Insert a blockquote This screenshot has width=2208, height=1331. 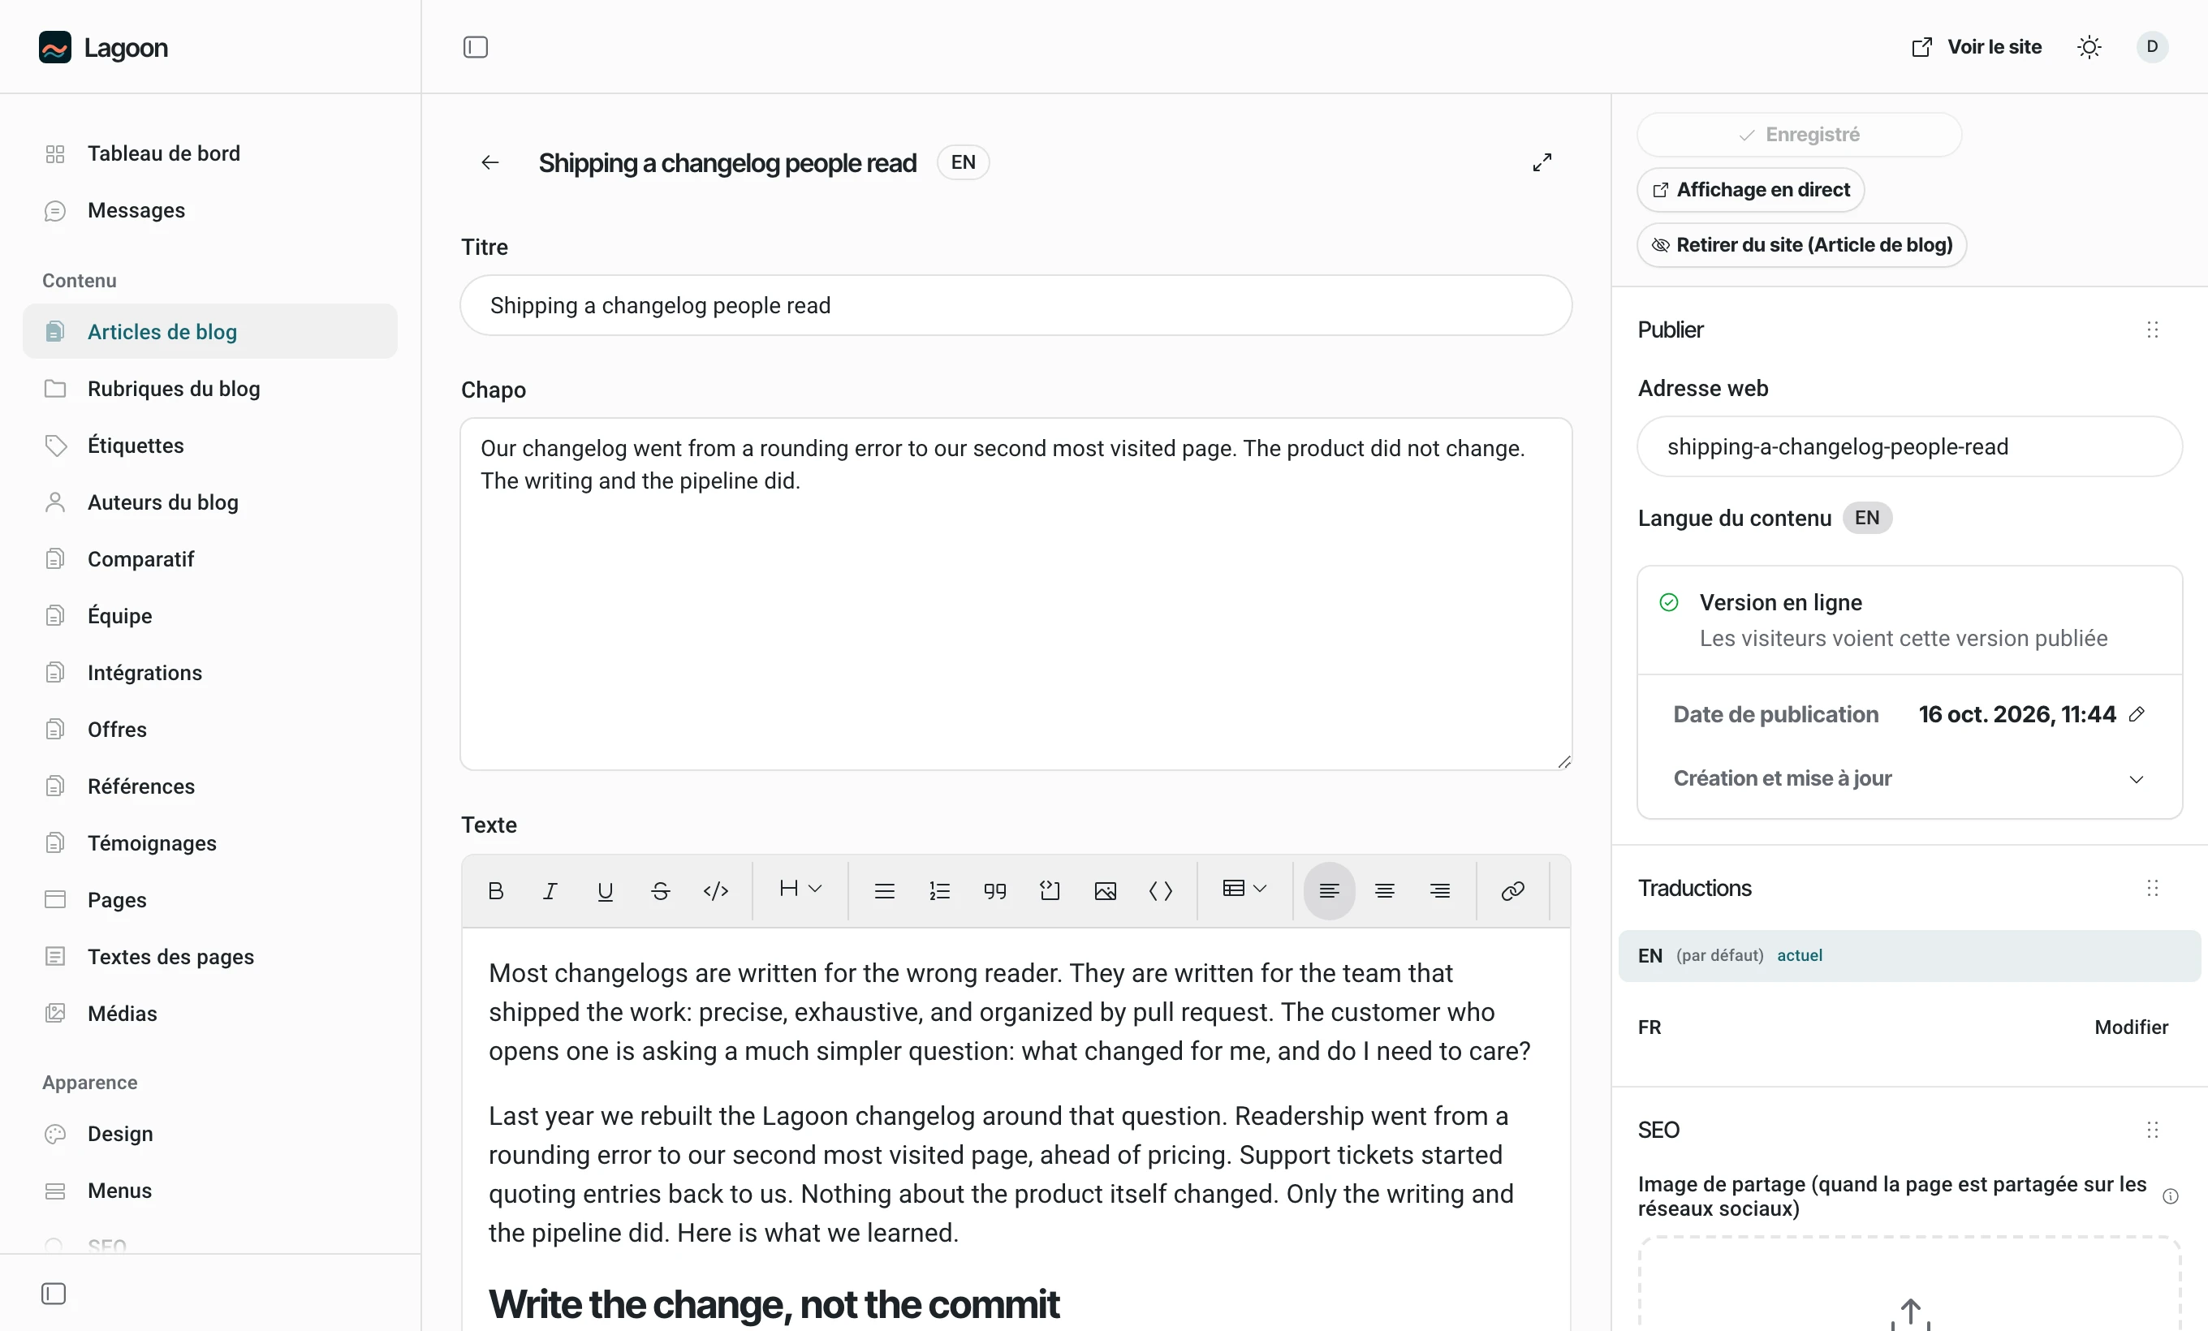(994, 890)
